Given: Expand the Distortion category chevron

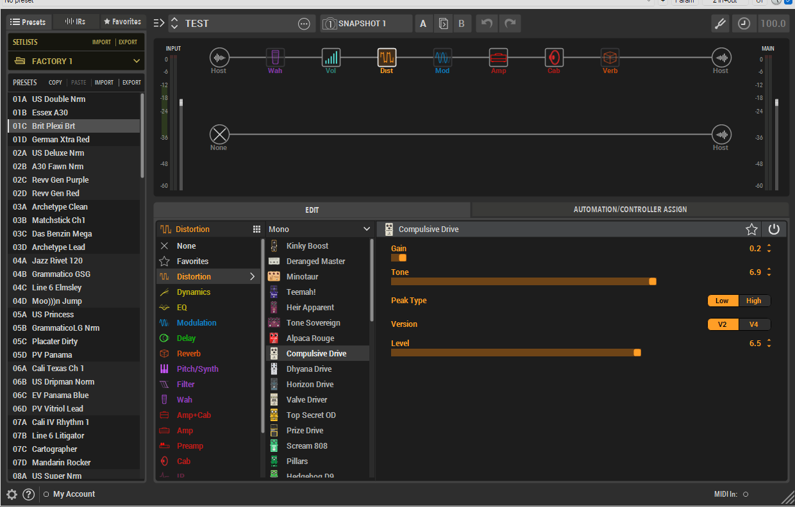Looking at the screenshot, I should point(253,277).
